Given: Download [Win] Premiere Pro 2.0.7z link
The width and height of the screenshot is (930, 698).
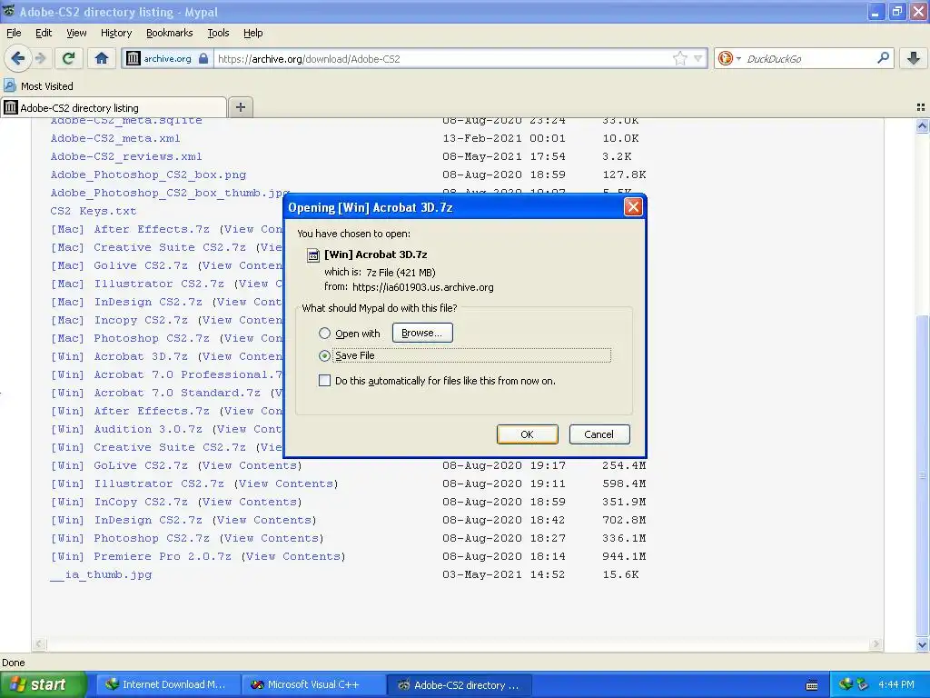Looking at the screenshot, I should pyautogui.click(x=141, y=557).
